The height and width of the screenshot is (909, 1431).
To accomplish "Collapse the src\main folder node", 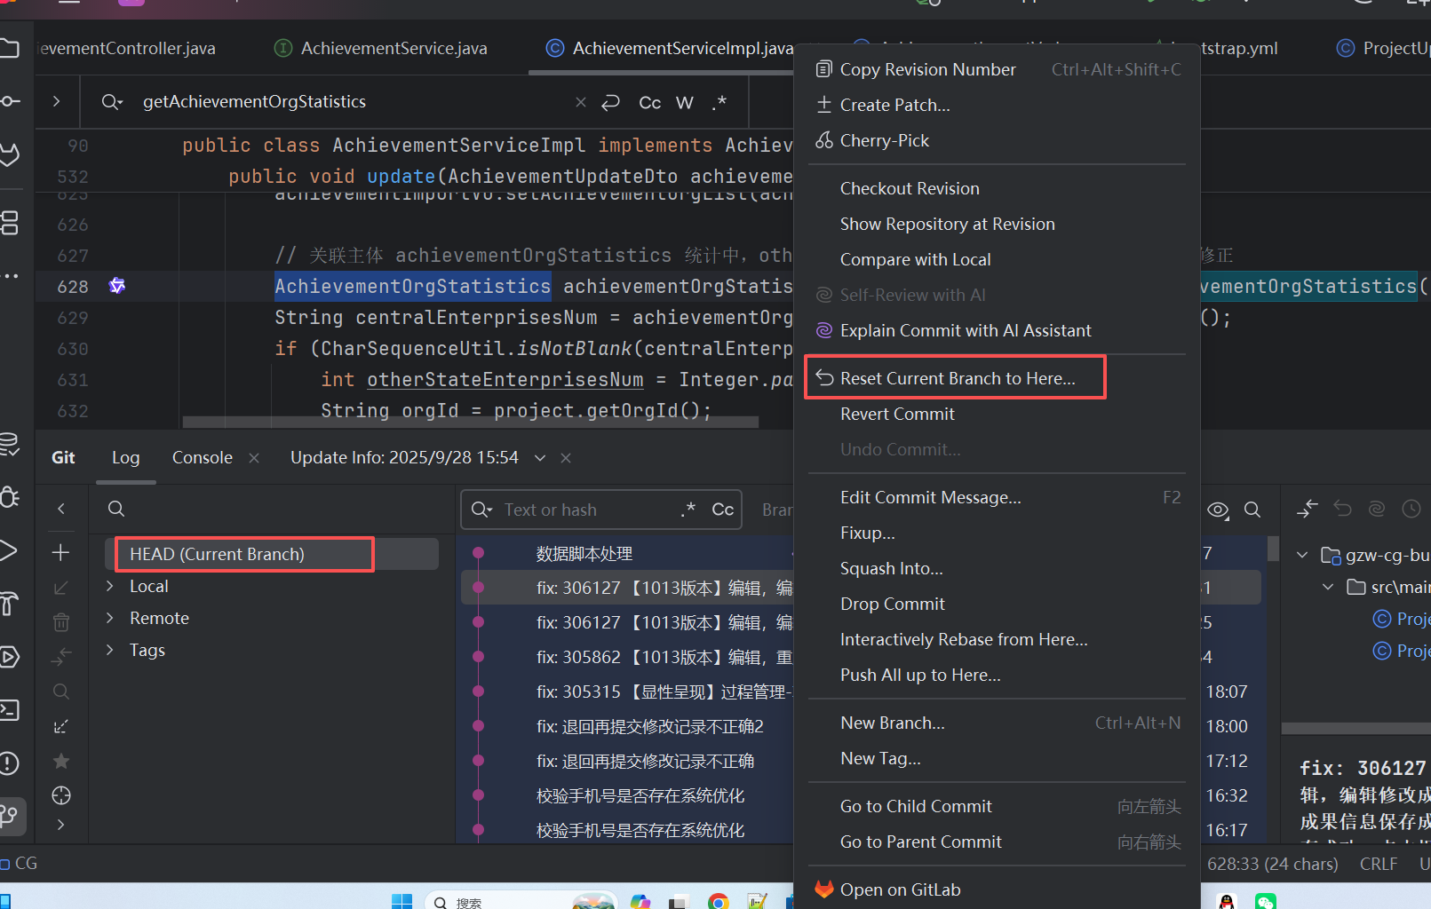I will [x=1328, y=587].
